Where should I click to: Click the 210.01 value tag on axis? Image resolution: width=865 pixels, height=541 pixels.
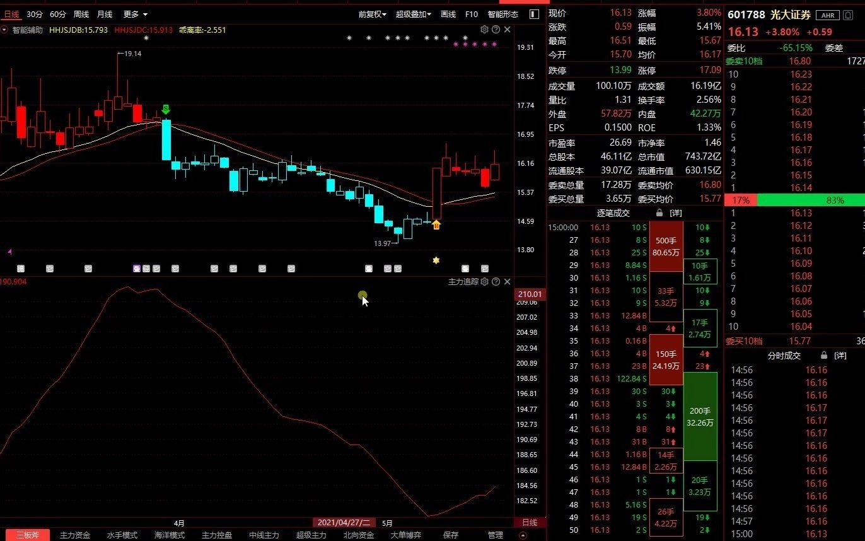[x=530, y=294]
